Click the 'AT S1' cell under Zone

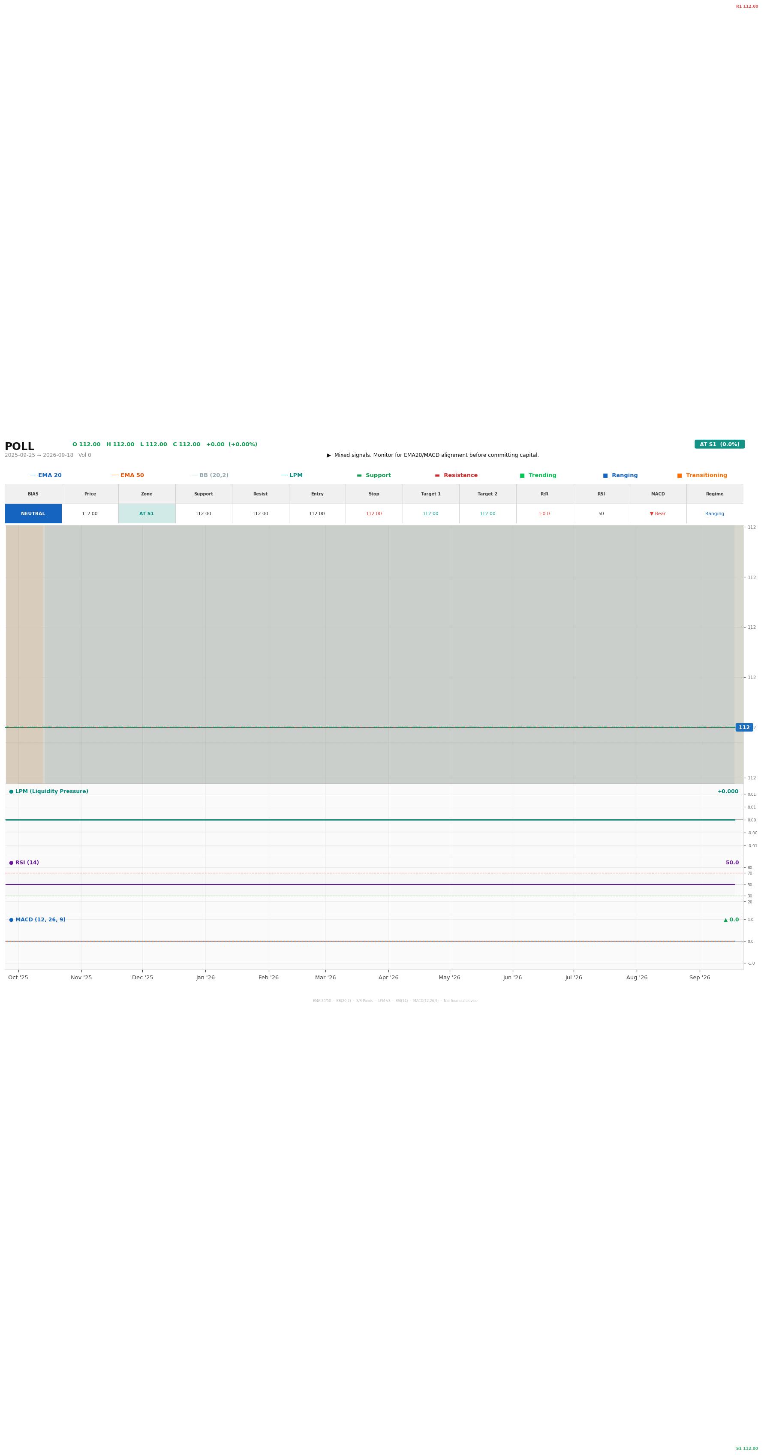pos(147,514)
